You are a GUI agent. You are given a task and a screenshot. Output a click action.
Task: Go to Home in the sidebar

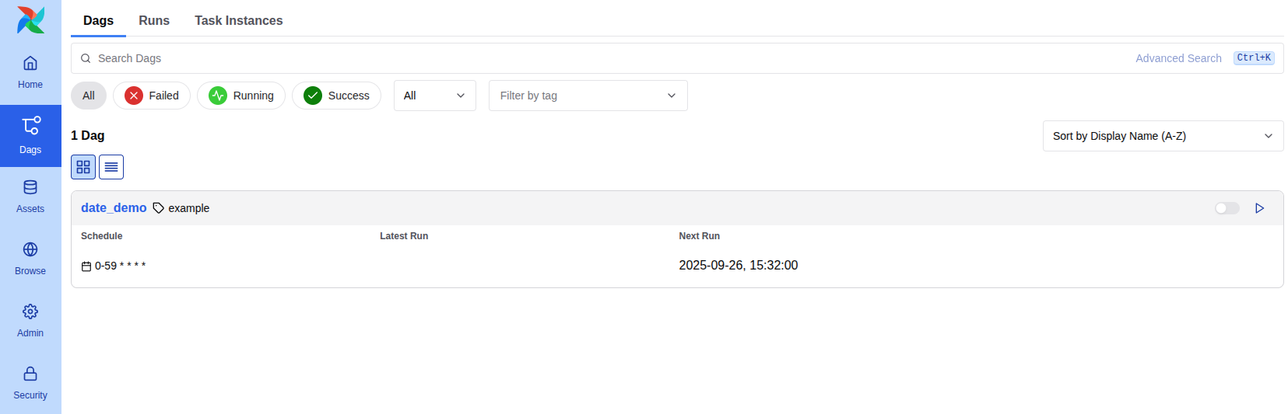(30, 72)
